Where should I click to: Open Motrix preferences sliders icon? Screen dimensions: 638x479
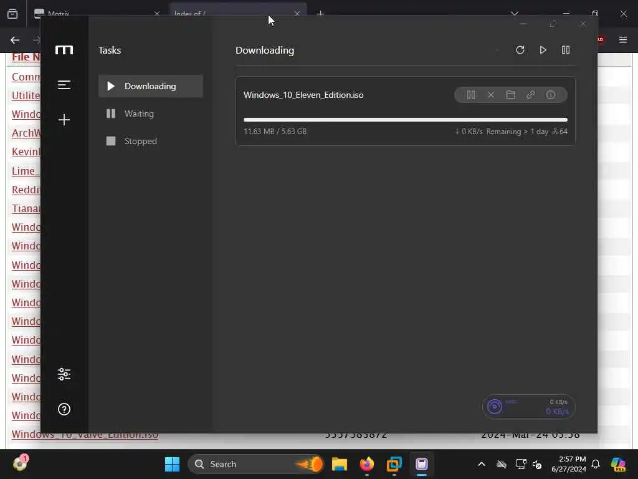tap(64, 374)
